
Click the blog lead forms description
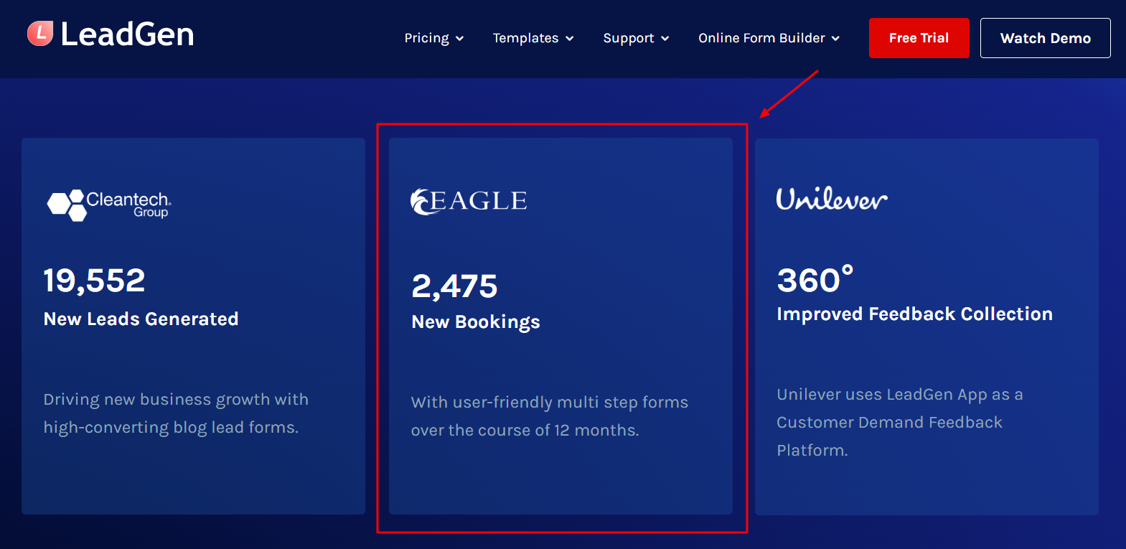pyautogui.click(x=176, y=413)
